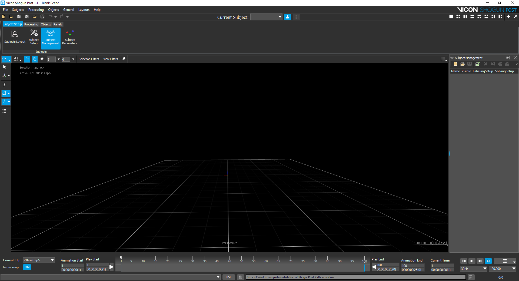Click the HSL button
The image size is (519, 281).
click(x=228, y=277)
